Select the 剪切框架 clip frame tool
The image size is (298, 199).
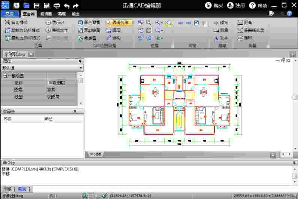pyautogui.click(x=16, y=22)
